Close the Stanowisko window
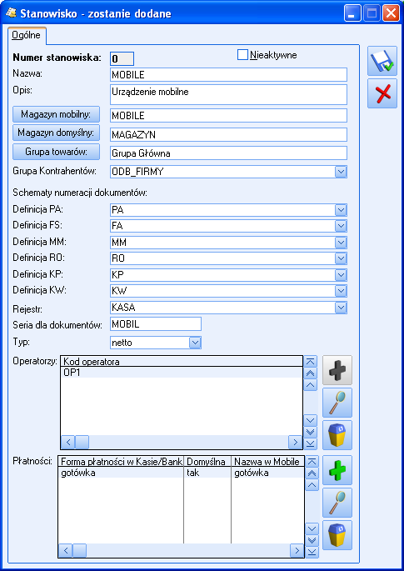Screen dimensions: 404x571 [x=391, y=13]
